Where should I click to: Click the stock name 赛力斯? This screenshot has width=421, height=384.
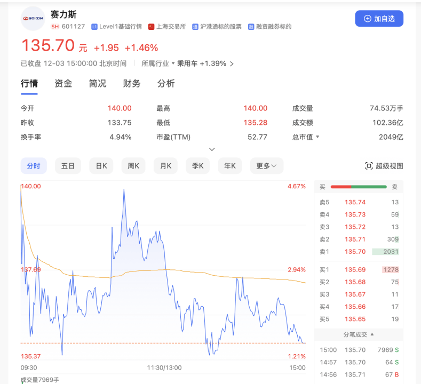point(63,14)
